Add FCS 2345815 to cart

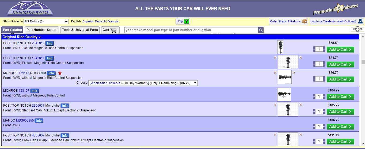coord(340,49)
